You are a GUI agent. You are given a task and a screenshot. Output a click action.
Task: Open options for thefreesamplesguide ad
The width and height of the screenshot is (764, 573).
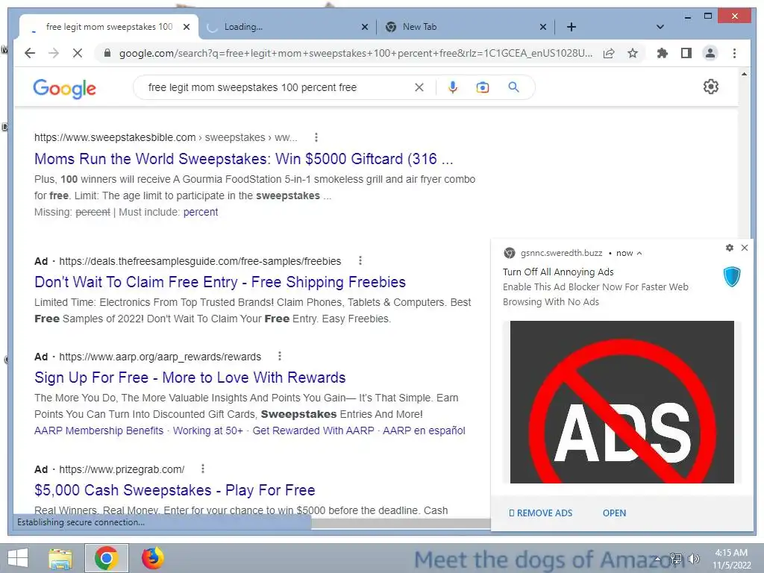click(x=360, y=260)
